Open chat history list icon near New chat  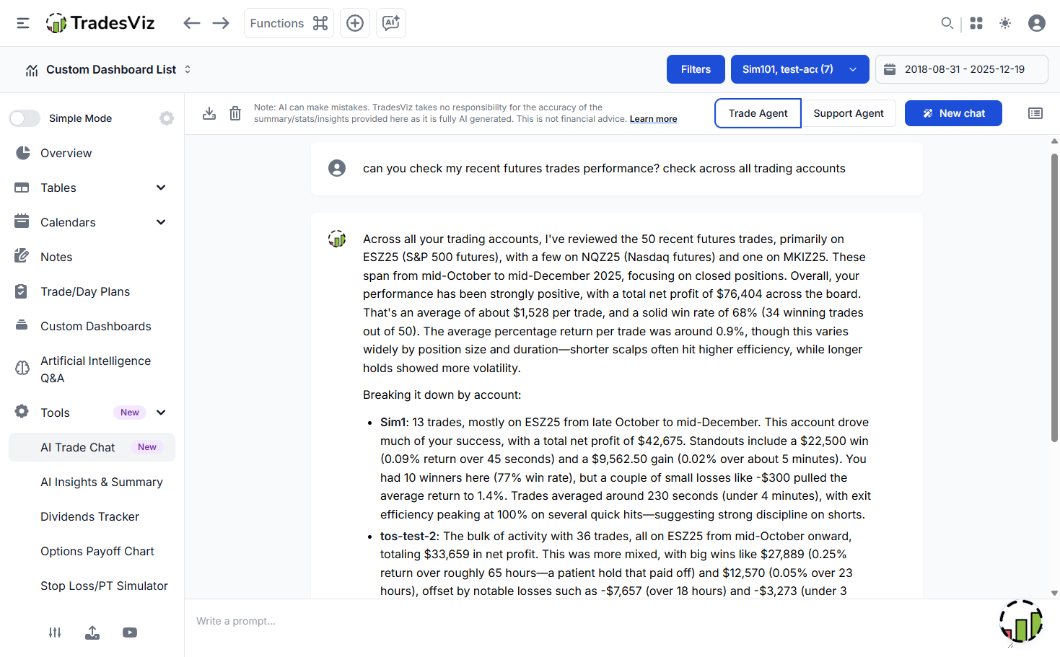1035,113
